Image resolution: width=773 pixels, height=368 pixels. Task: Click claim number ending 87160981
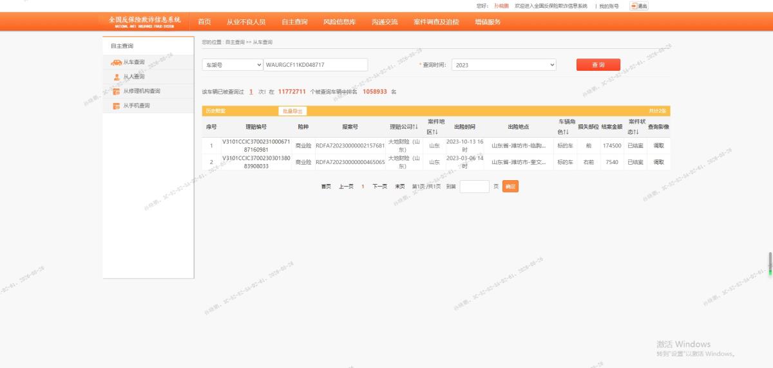256,145
